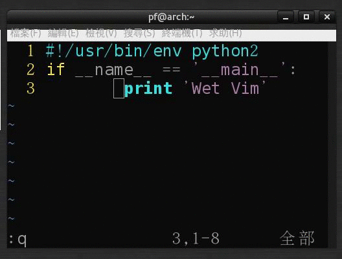Open the 求助(H) menu
The width and height of the screenshot is (342, 259).
click(x=225, y=33)
